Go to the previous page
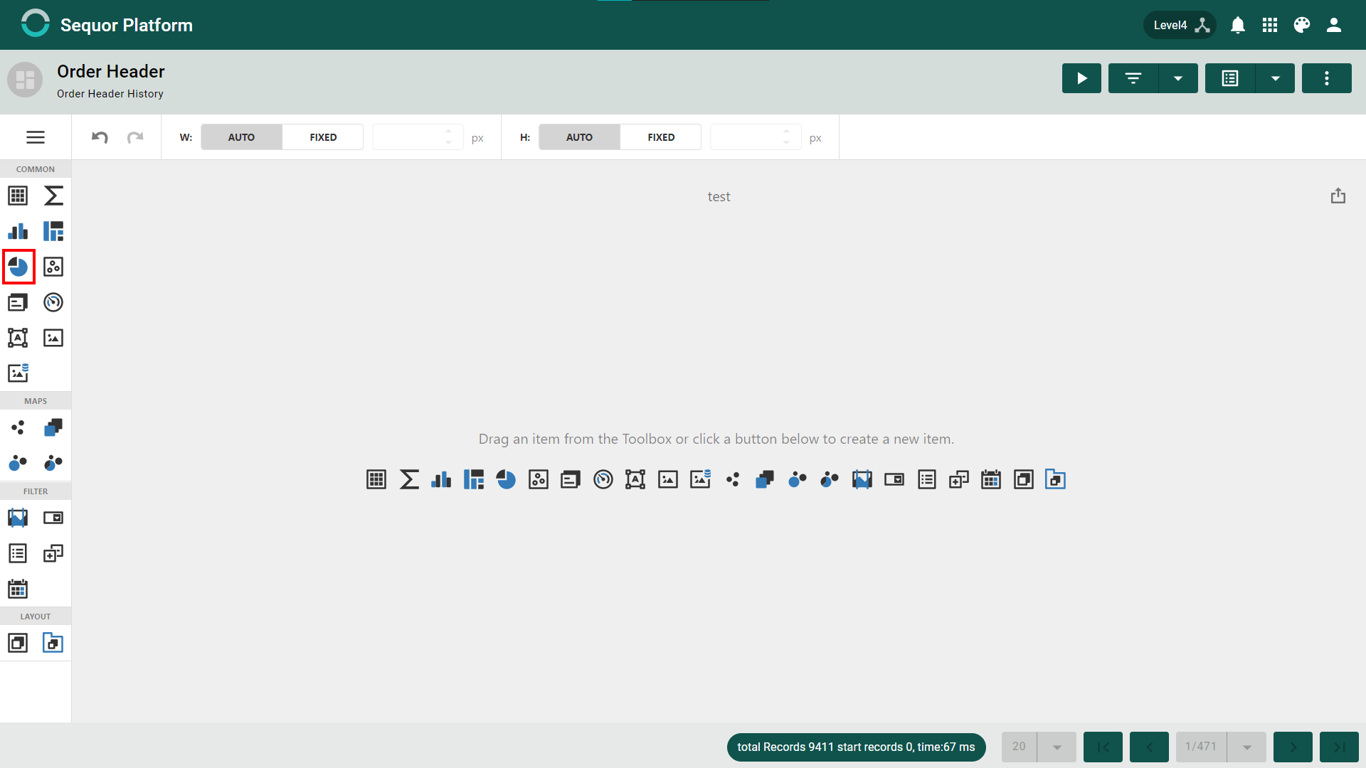The height and width of the screenshot is (768, 1366). [1149, 747]
